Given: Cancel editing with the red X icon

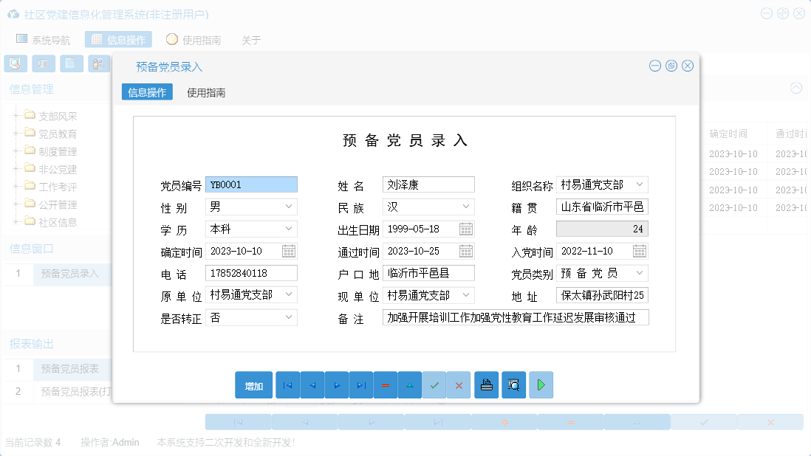Looking at the screenshot, I should tap(459, 384).
